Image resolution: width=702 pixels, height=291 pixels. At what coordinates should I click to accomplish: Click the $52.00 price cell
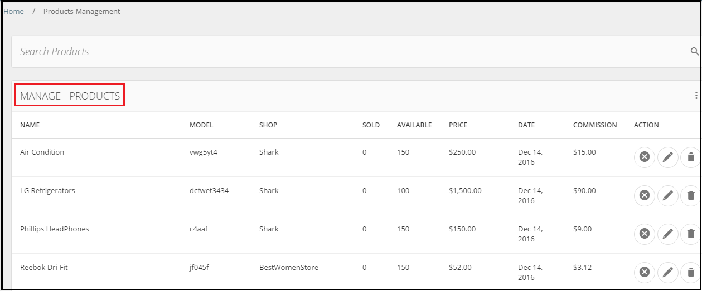[x=460, y=268]
